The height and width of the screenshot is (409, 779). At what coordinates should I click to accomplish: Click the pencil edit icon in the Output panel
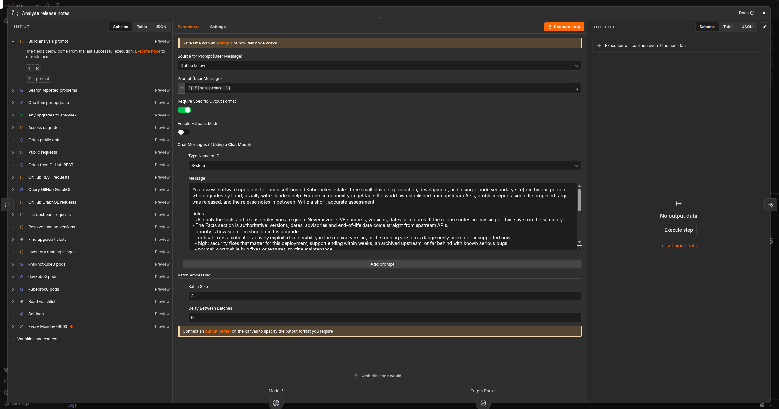(764, 27)
